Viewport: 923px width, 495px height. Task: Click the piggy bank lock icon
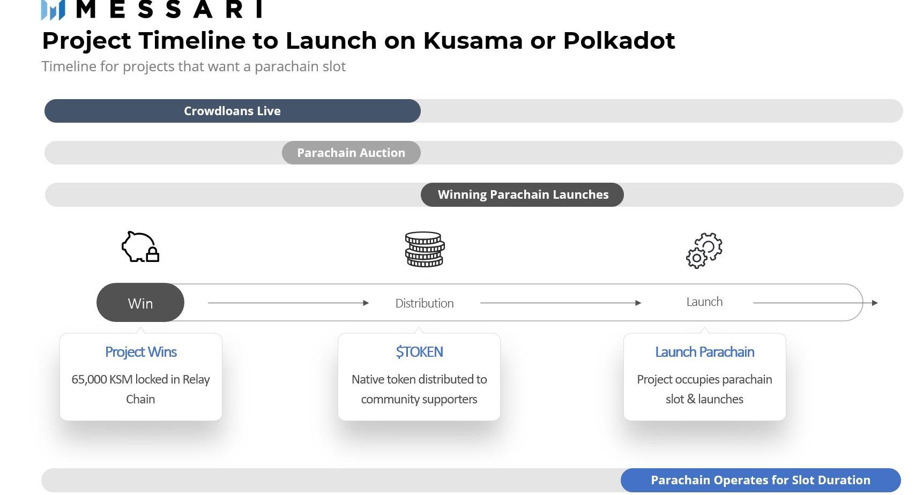pos(140,247)
